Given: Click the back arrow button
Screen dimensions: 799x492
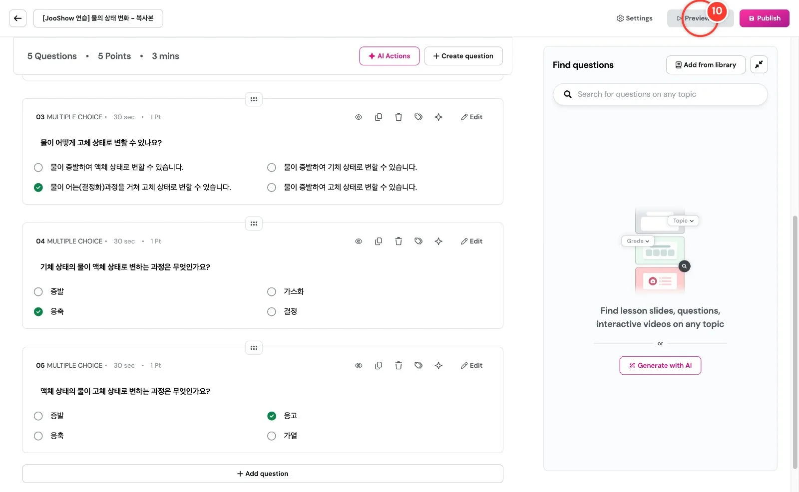Looking at the screenshot, I should [x=17, y=18].
